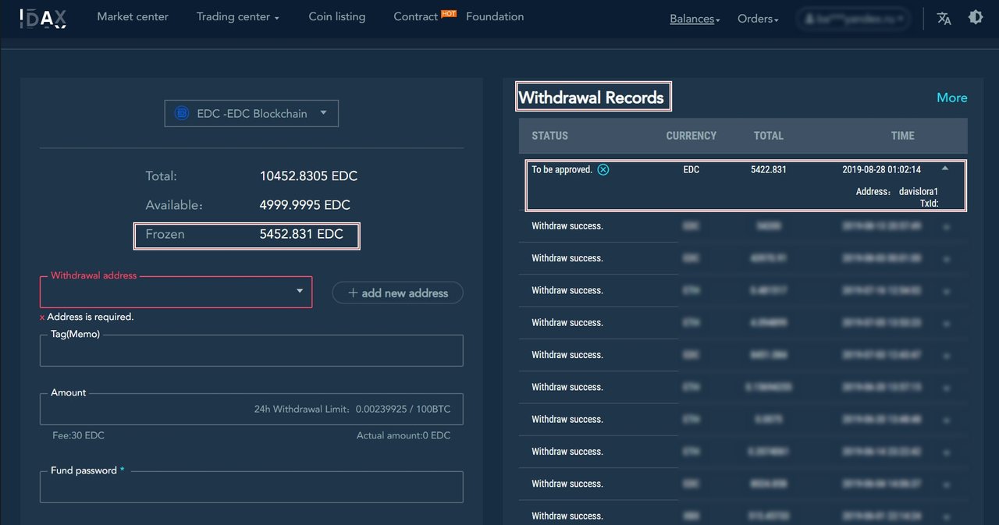This screenshot has height=525, width=999.
Task: Navigate to Foundation
Action: (495, 16)
